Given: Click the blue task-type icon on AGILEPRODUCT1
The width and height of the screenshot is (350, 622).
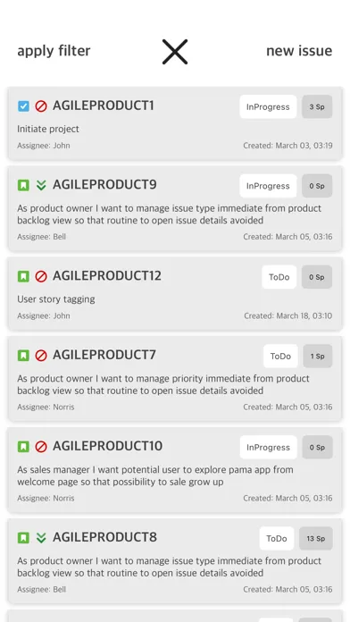Looking at the screenshot, I should [23, 106].
